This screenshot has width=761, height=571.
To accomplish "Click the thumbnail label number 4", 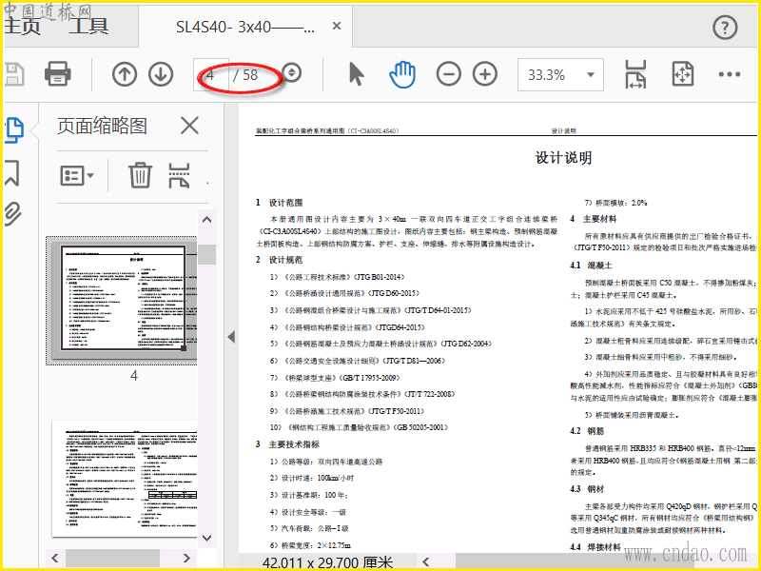I will tap(134, 375).
